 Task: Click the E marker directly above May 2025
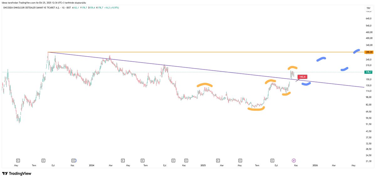240,160
